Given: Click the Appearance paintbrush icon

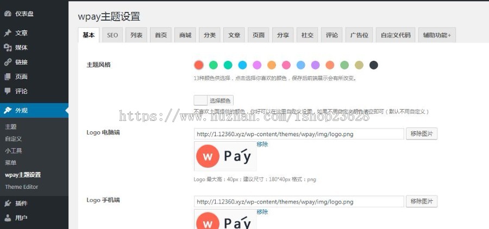Looking at the screenshot, I should click(8, 110).
